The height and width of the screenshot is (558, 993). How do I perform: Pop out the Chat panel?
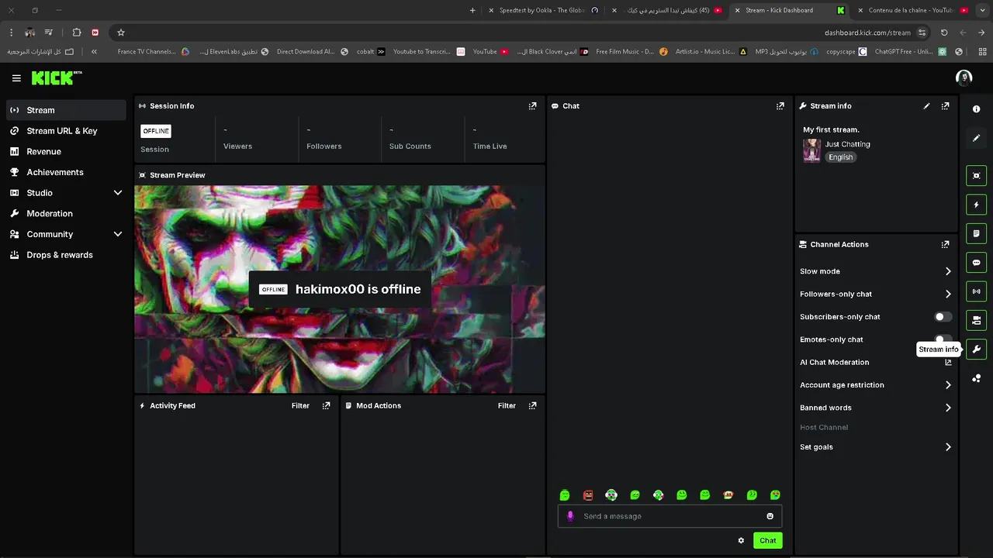click(x=780, y=106)
